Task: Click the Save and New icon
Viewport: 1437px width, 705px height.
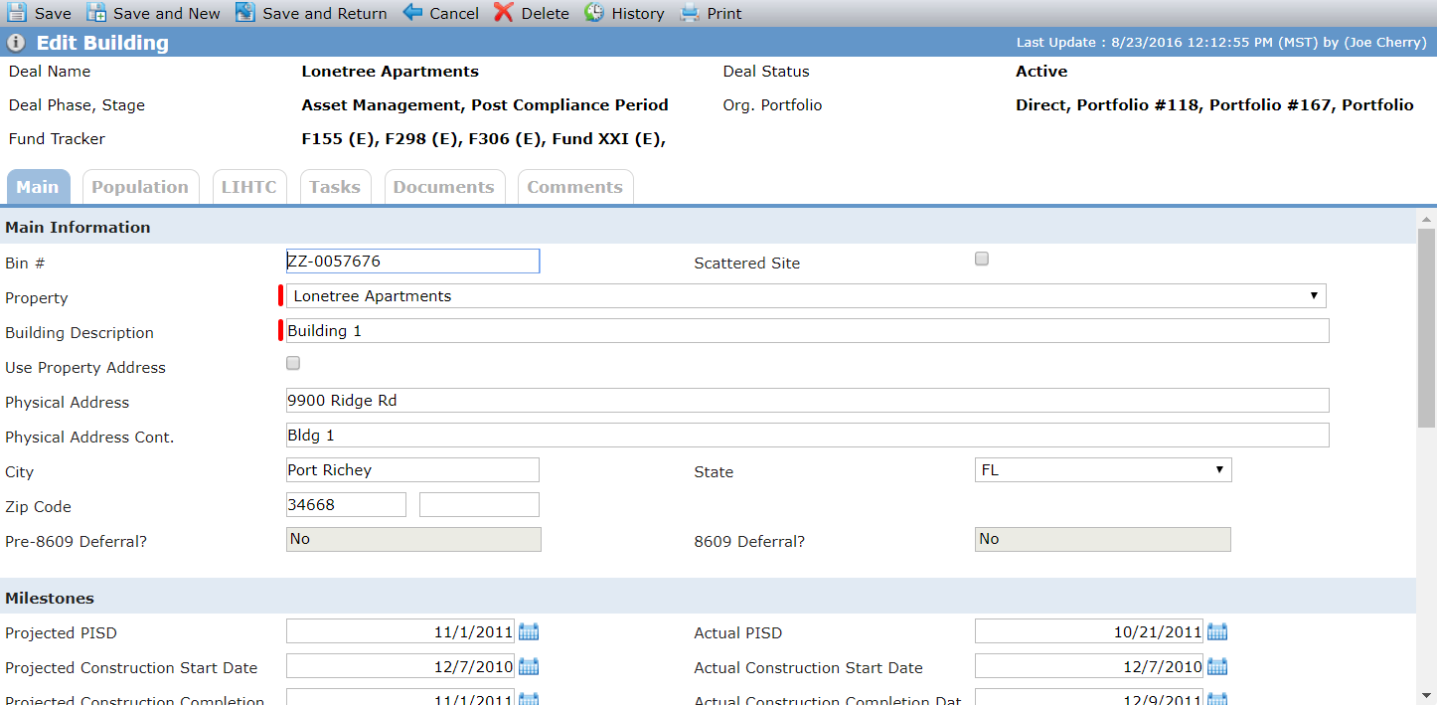Action: 96,13
